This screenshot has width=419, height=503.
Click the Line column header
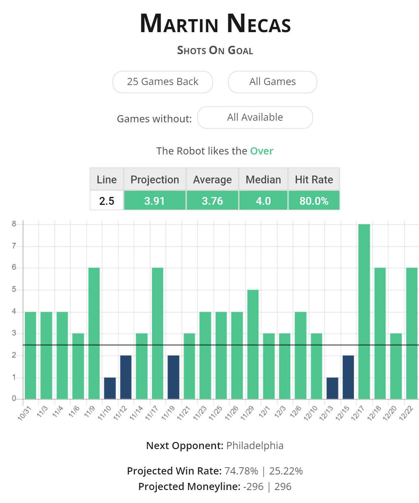(107, 179)
